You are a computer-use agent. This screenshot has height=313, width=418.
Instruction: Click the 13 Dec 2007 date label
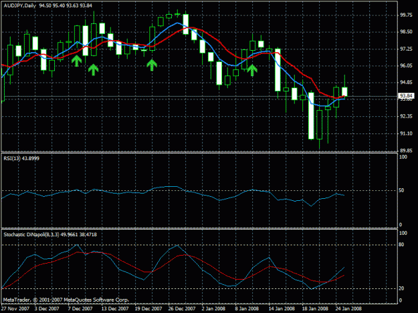115,308
